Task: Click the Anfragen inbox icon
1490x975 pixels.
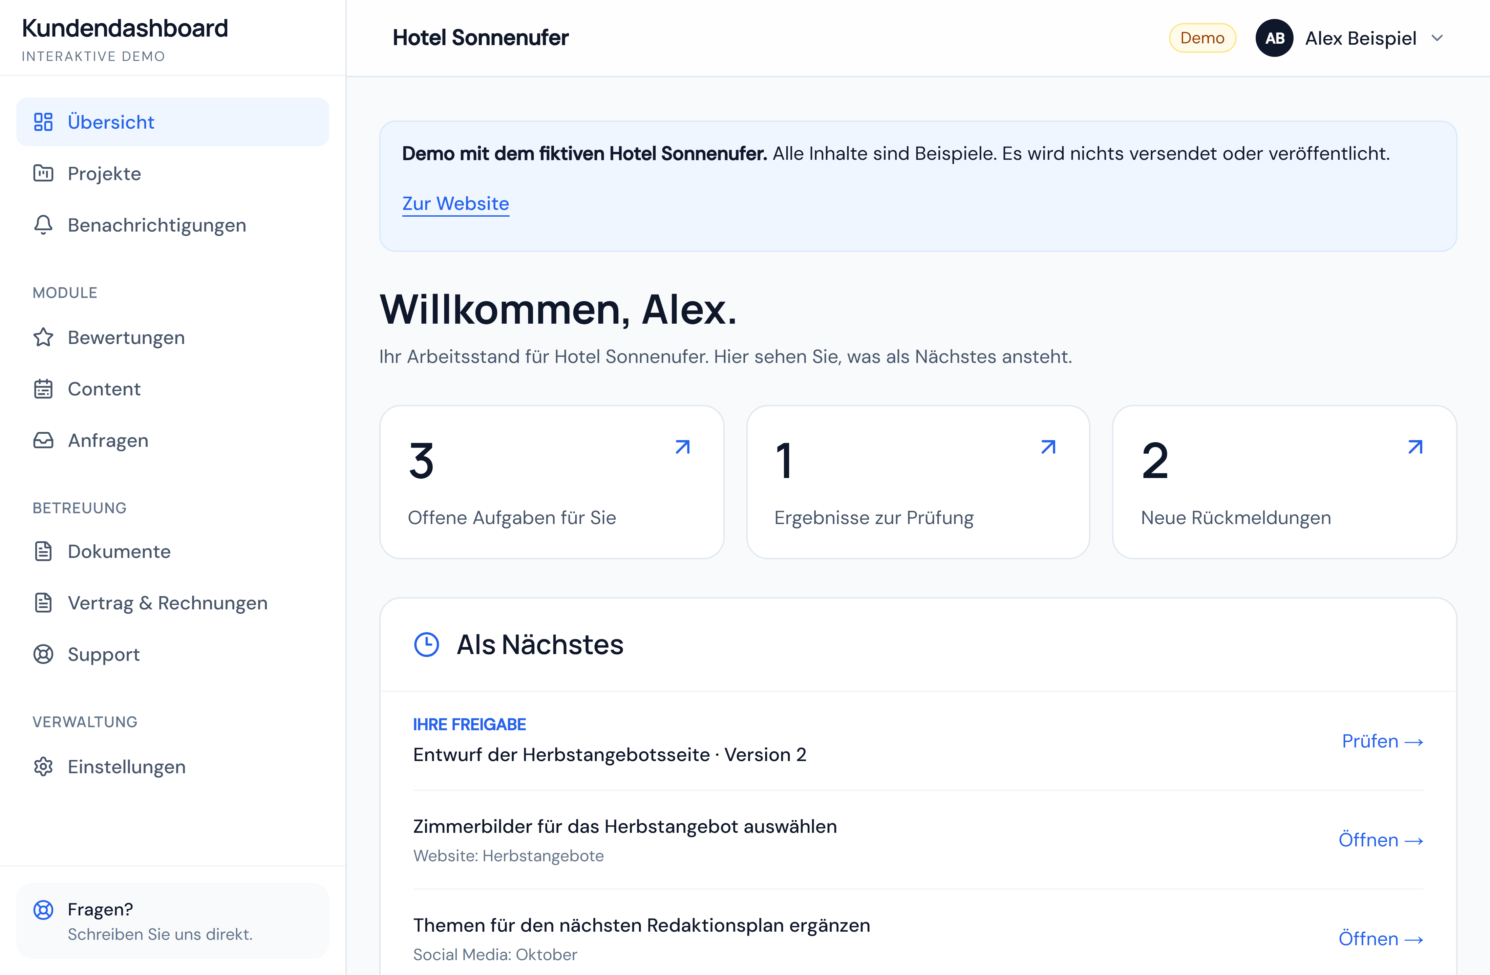Action: tap(43, 440)
